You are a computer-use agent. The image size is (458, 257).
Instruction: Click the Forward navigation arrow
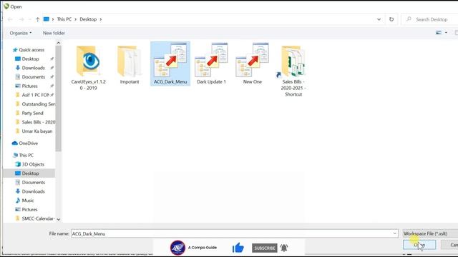tap(21, 19)
